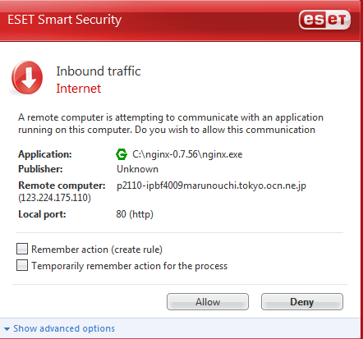Click the ESET Smart Security title
The width and height of the screenshot is (363, 339).
click(x=65, y=20)
